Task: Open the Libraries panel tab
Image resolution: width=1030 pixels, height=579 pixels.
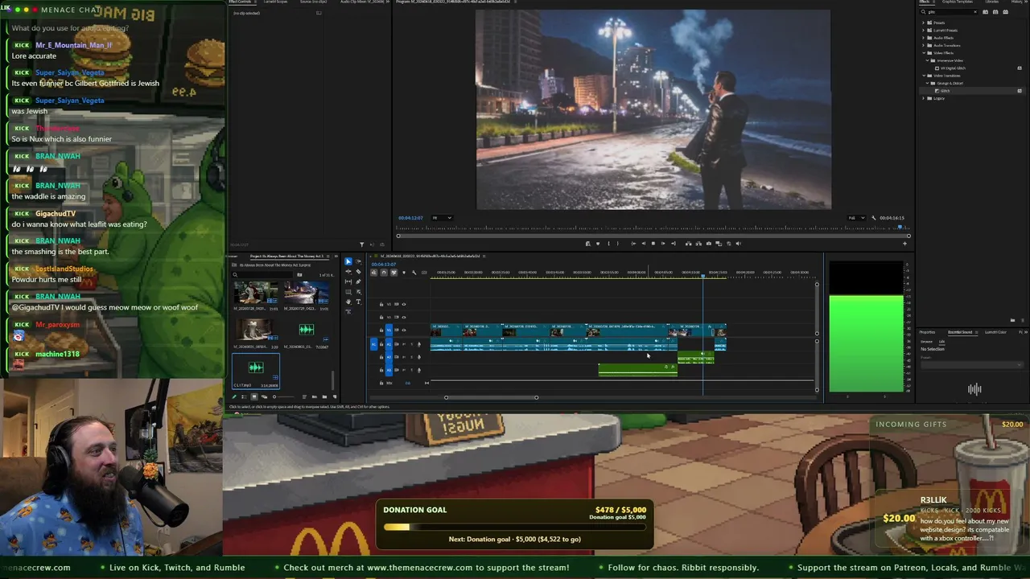Action: (992, 2)
